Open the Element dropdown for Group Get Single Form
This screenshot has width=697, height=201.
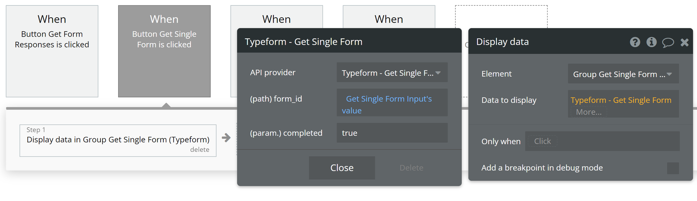[x=623, y=74]
